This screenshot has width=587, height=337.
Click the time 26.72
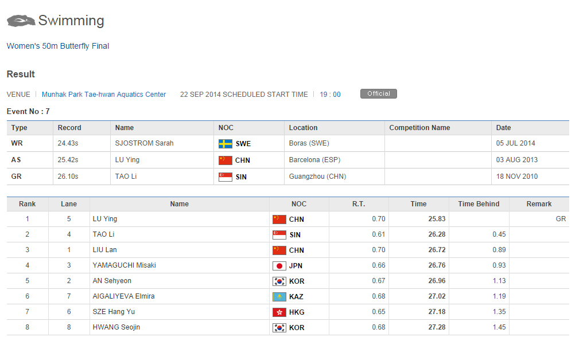(437, 250)
